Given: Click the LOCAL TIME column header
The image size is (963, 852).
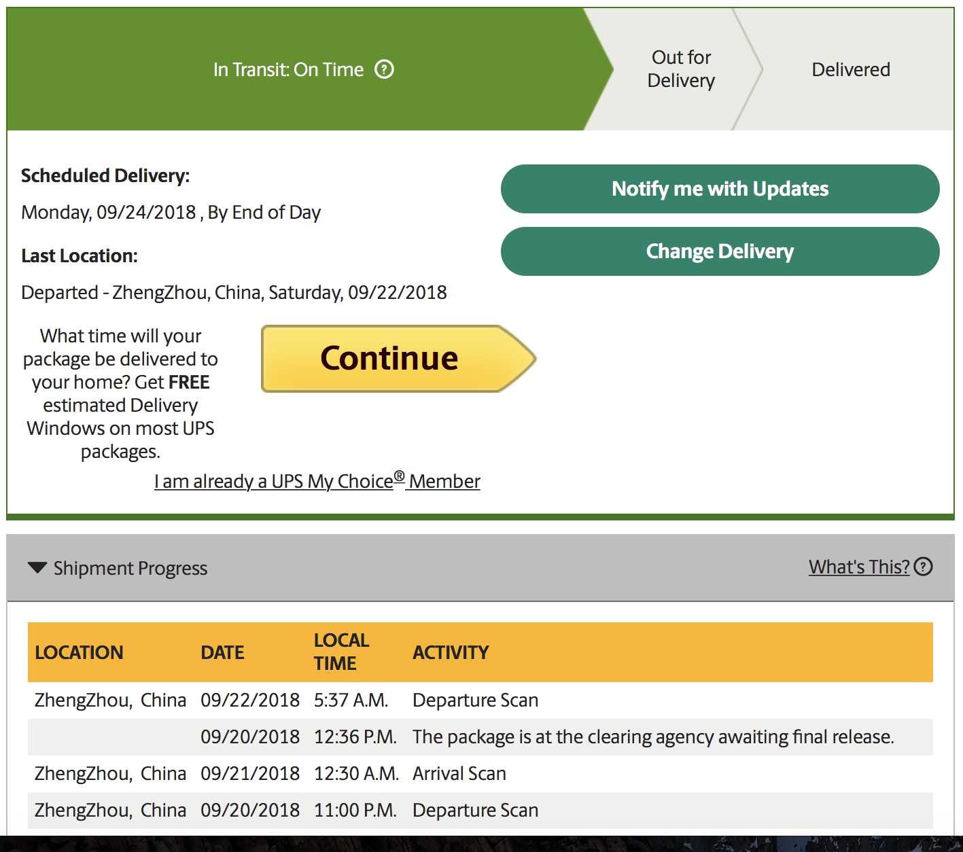Looking at the screenshot, I should (x=341, y=652).
